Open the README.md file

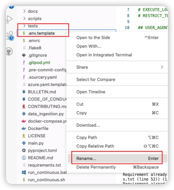(41, 158)
